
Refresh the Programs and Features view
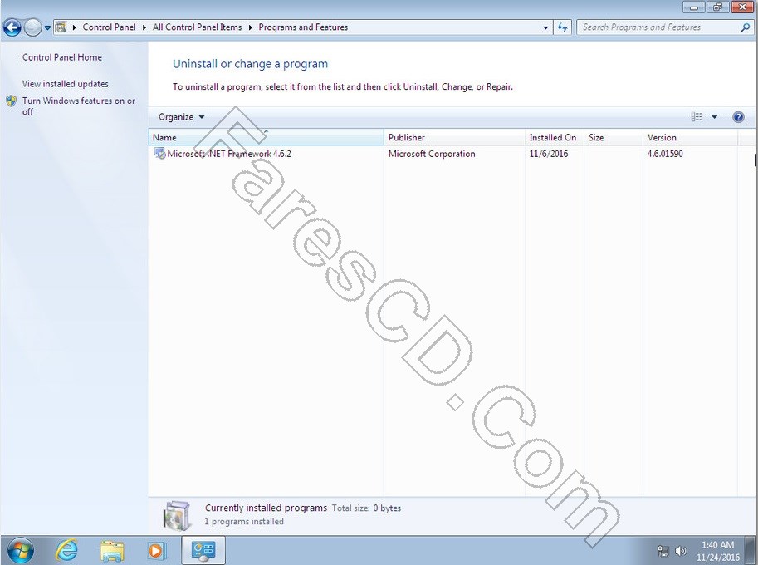coord(562,27)
